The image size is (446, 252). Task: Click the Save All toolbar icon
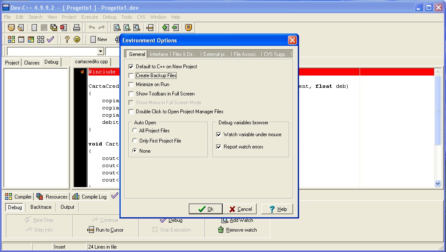coord(54,28)
